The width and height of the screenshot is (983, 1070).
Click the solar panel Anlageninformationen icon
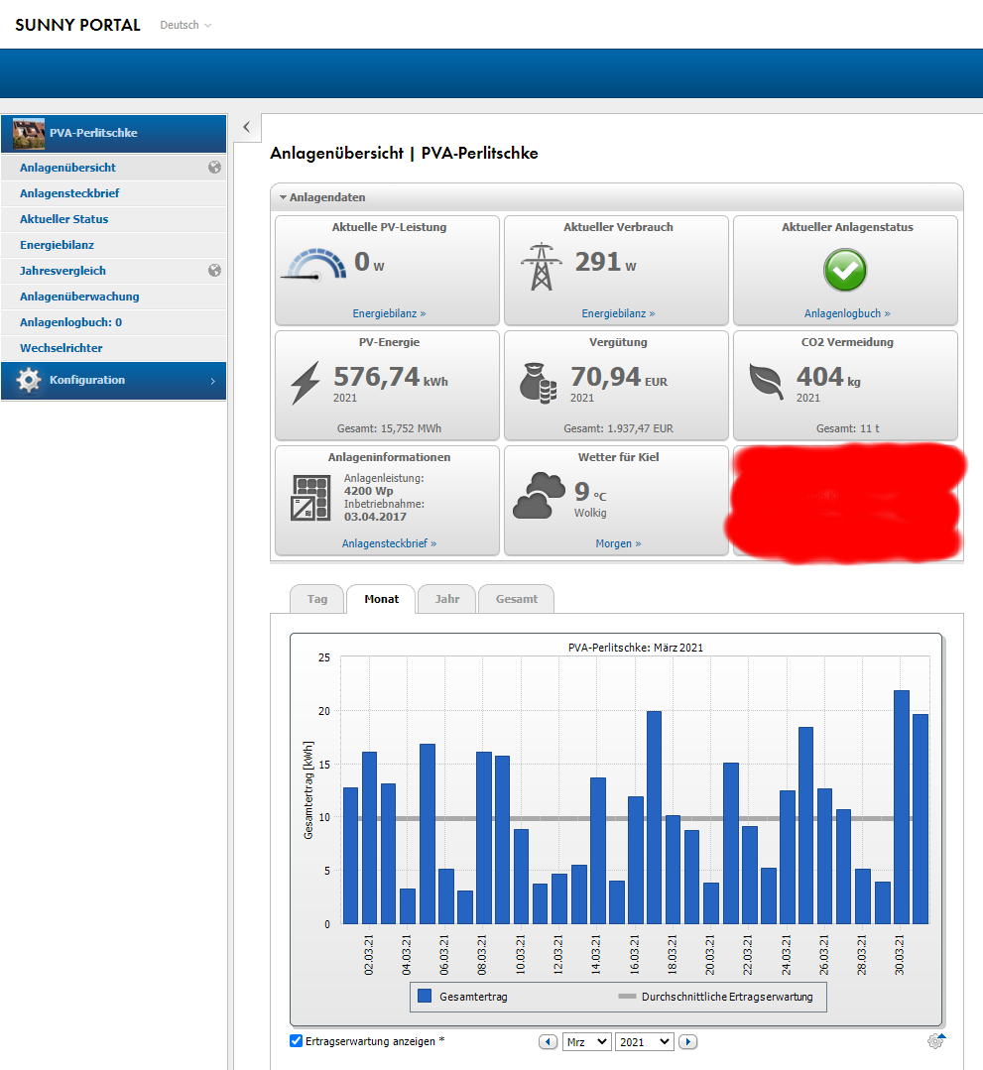pyautogui.click(x=309, y=498)
